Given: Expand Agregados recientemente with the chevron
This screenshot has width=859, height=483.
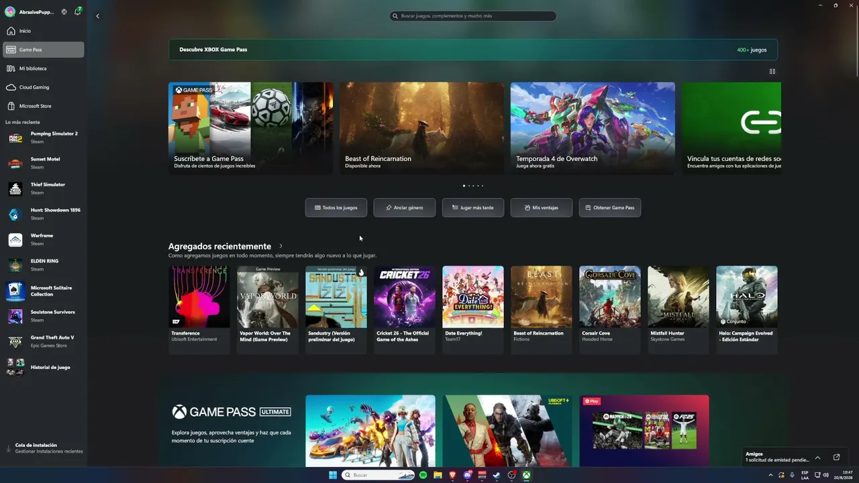Looking at the screenshot, I should coord(281,246).
